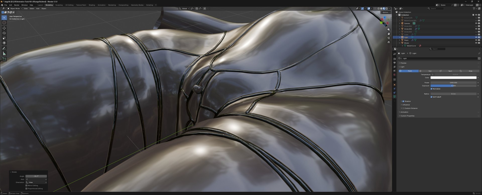Image resolution: width=482 pixels, height=195 pixels.
Task: Enable the Custom Distance checkbox
Action: coord(403,108)
